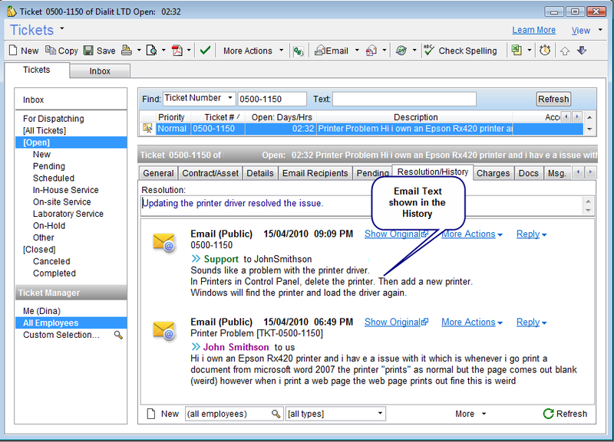Click the up arrow previous-record icon

pos(565,51)
